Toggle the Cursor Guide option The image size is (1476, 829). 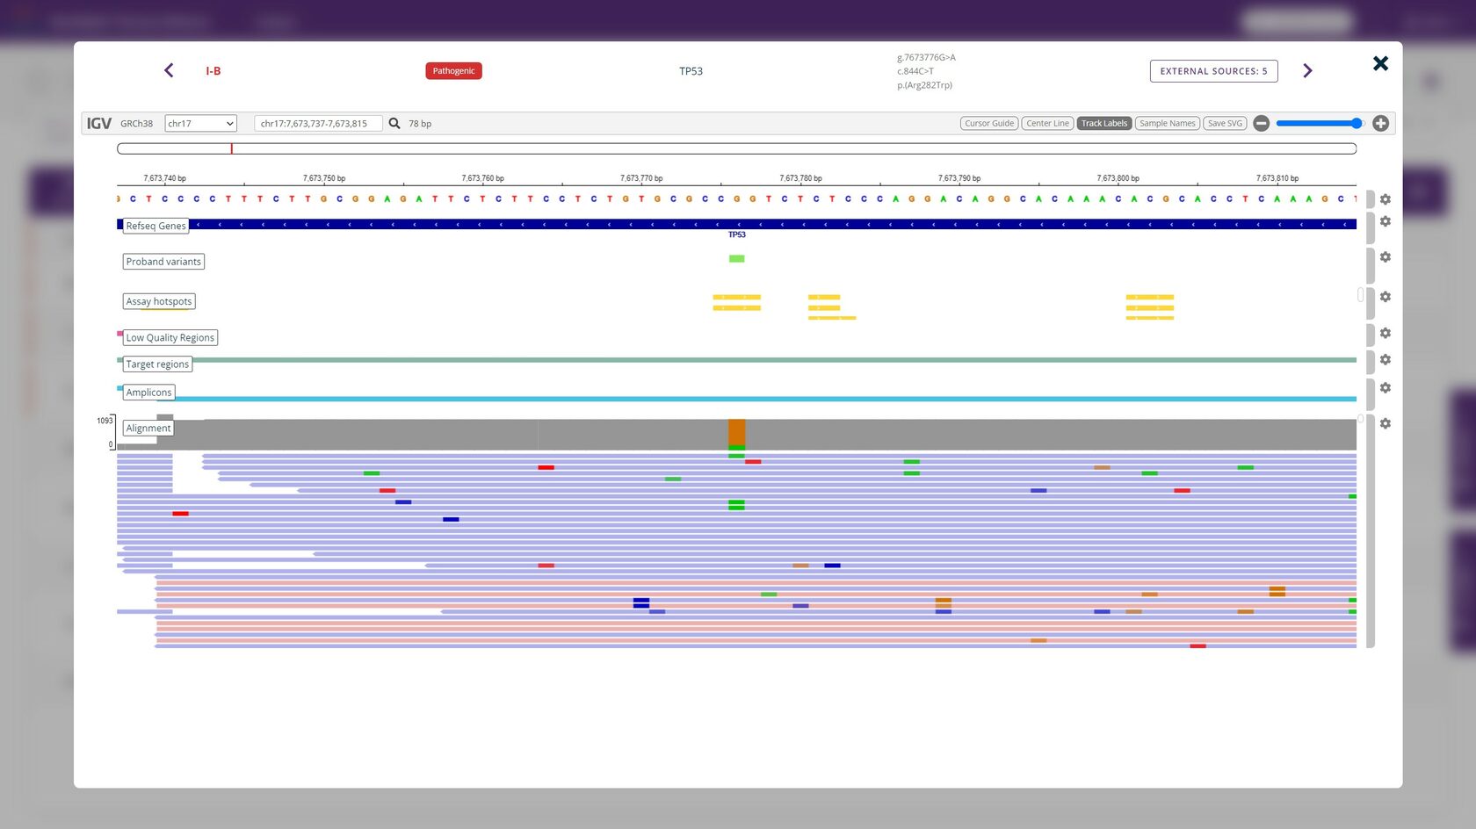click(x=988, y=124)
